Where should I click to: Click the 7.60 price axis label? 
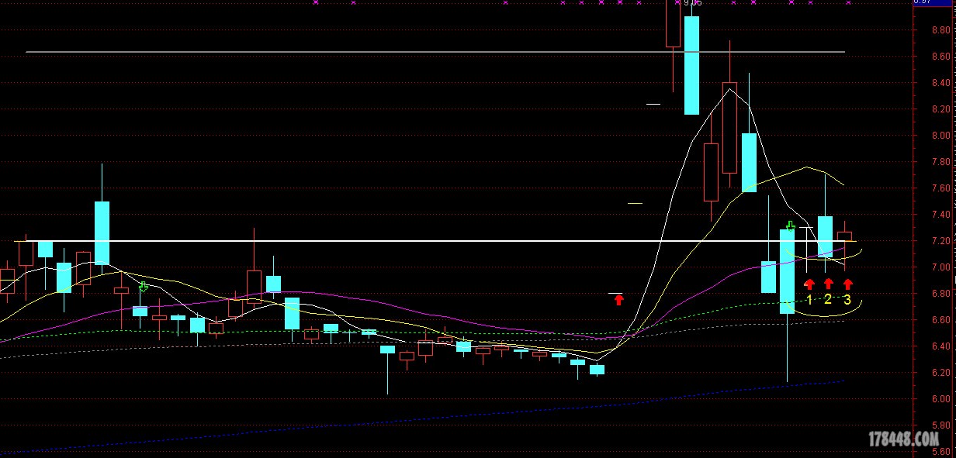coord(940,188)
